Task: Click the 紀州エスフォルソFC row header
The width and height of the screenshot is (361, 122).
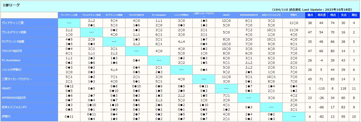Action: click(x=14, y=107)
